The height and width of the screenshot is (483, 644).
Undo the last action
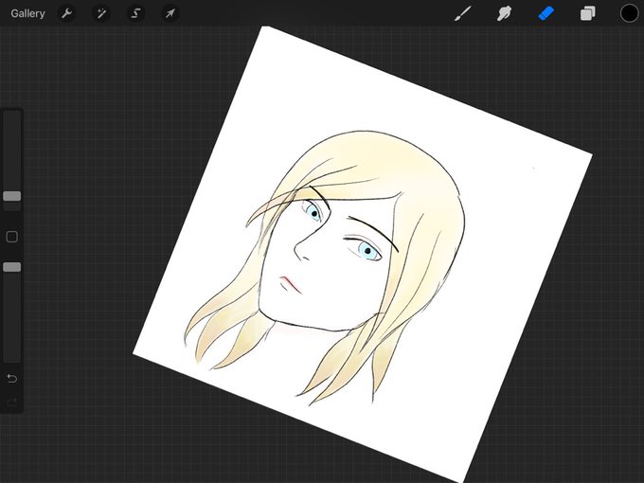(x=12, y=378)
